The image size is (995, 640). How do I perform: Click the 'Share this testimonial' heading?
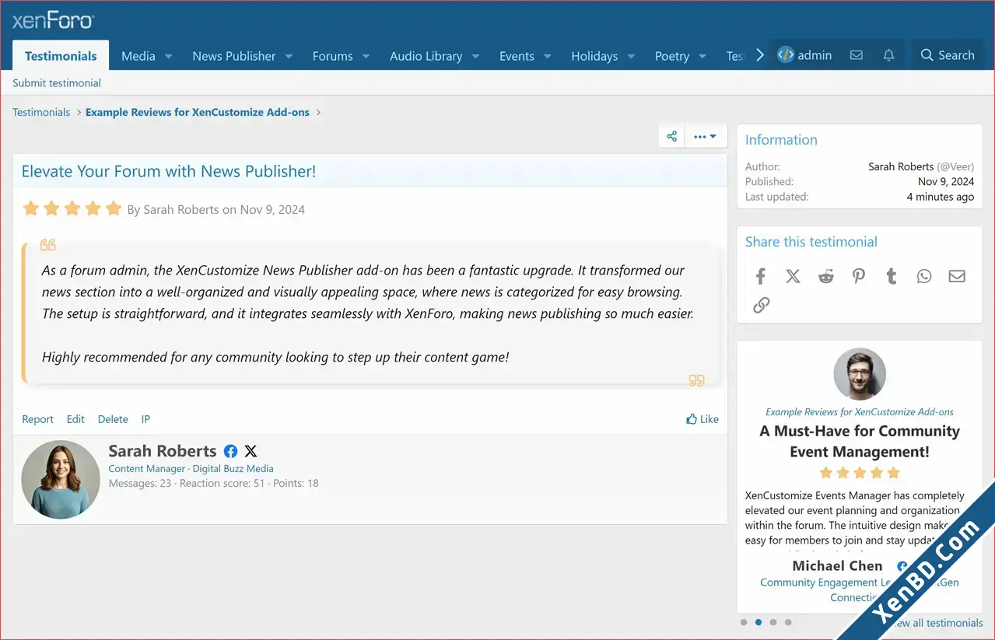coord(811,242)
